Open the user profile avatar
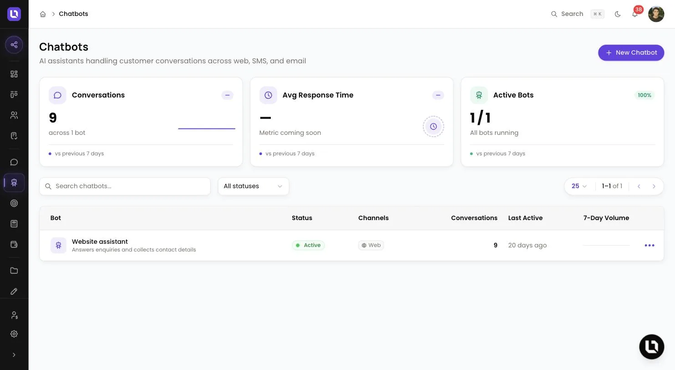 coord(656,14)
